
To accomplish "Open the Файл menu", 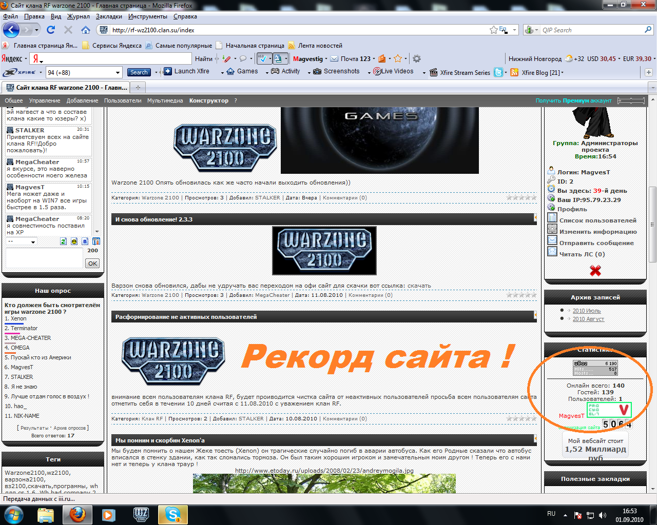I will coord(10,16).
